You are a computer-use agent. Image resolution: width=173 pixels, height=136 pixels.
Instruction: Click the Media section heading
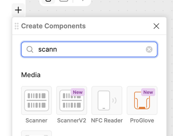31,75
